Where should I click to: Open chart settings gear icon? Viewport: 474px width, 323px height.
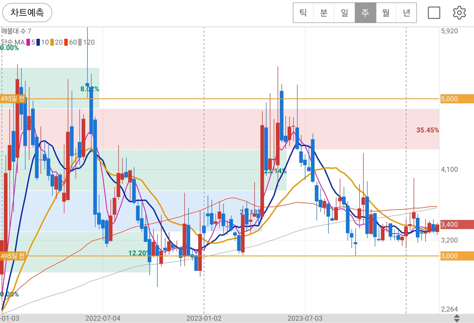click(459, 13)
